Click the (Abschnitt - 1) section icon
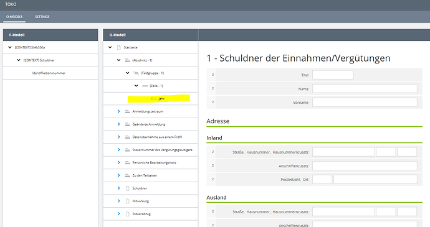This screenshot has height=227, width=430. (x=128, y=60)
